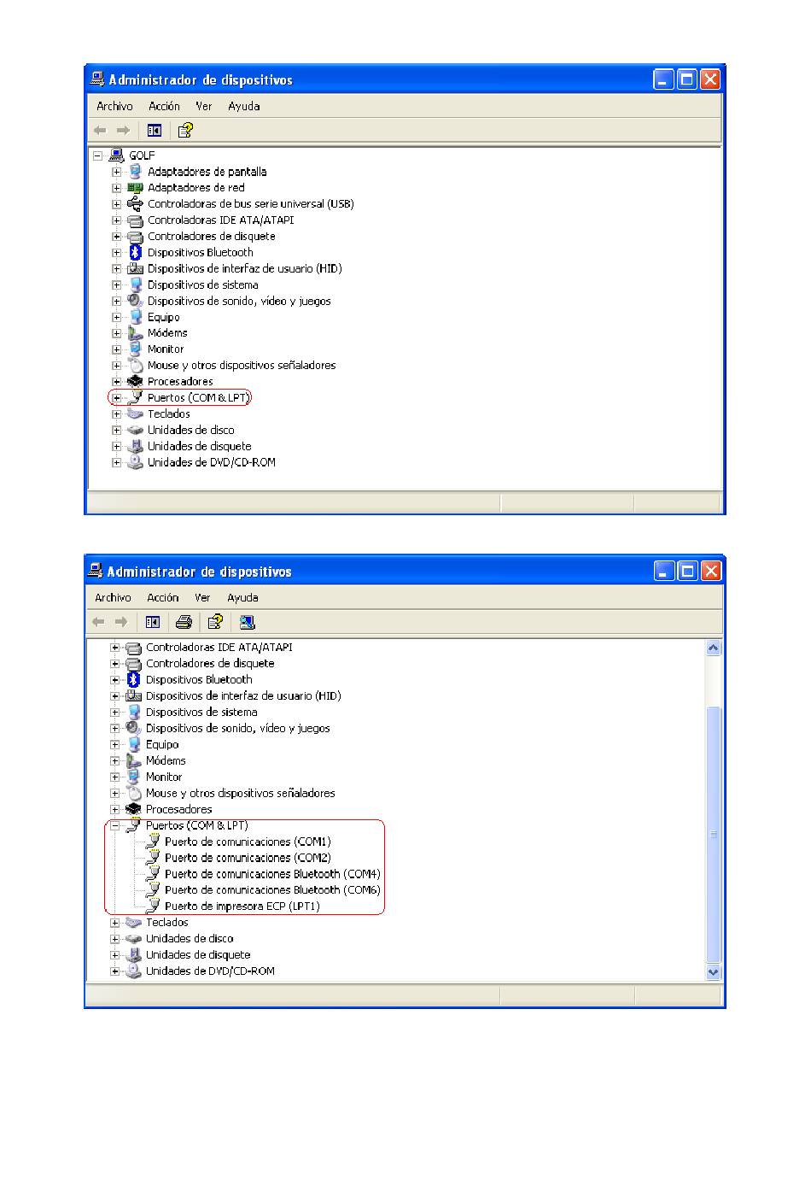Click Unidades de disquete floppy icon, bottom window
The width and height of the screenshot is (811, 1185).
click(133, 955)
